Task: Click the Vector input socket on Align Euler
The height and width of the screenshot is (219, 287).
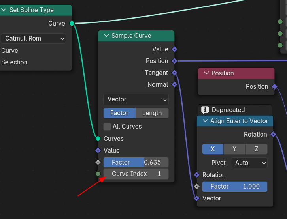Action: point(197,198)
